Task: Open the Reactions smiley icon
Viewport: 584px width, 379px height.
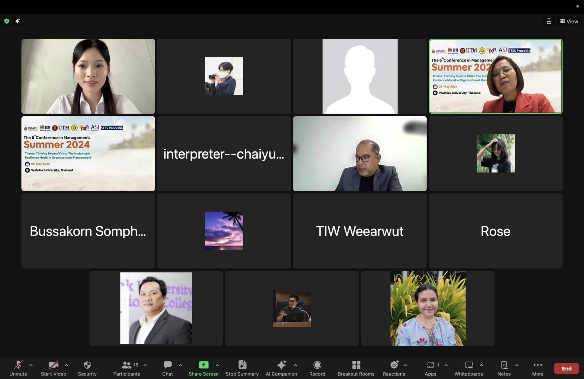Action: (394, 365)
